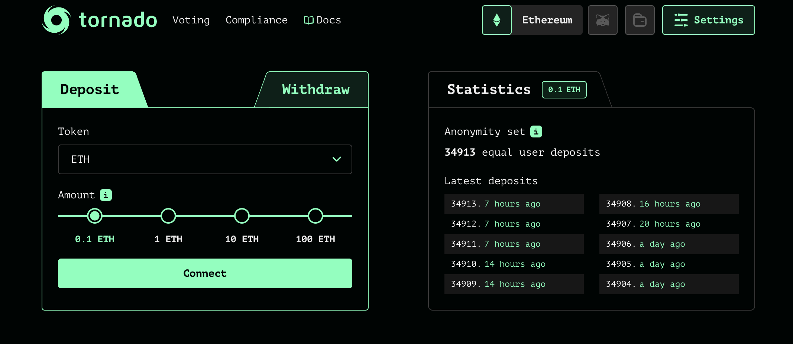Click deposit 34908 entry, 16 hours ago

[669, 204]
